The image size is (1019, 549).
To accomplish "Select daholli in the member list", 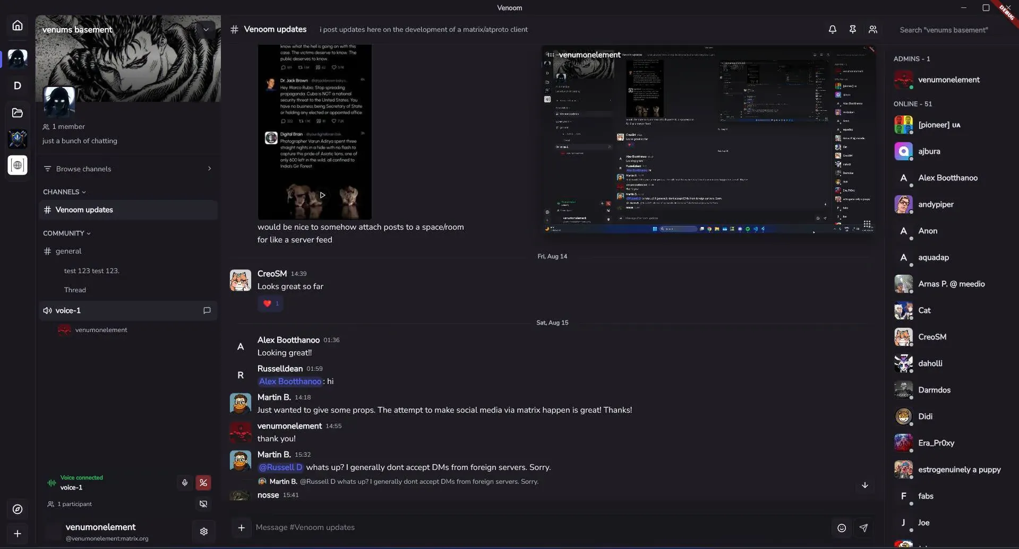I will pos(951,364).
